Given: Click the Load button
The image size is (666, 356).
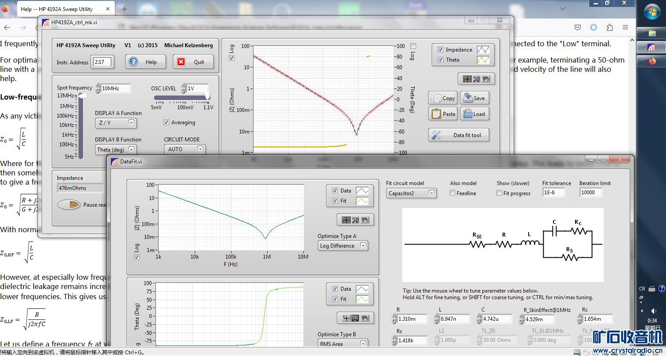Looking at the screenshot, I should pos(474,114).
